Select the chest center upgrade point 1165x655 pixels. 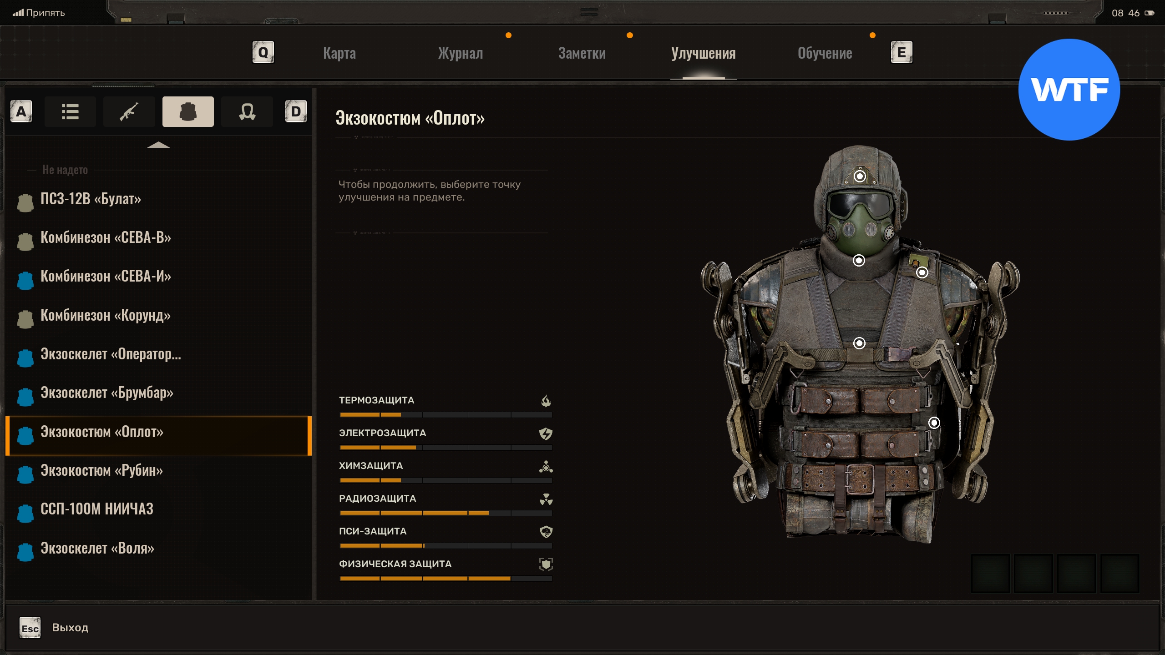(859, 343)
